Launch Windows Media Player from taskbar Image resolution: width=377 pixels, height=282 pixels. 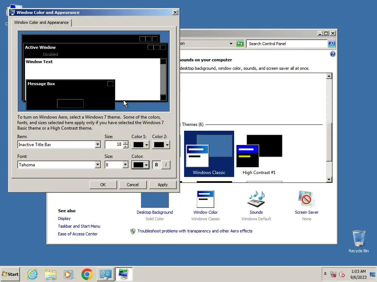[68, 274]
